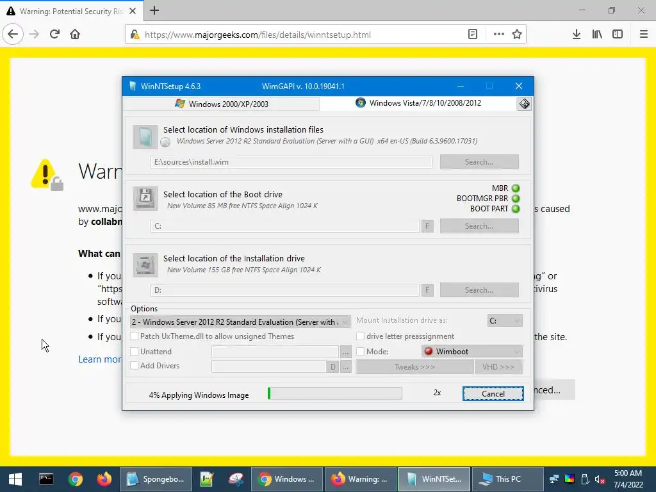Open the Wimboot mode dropdown
The image size is (656, 492).
(x=472, y=352)
